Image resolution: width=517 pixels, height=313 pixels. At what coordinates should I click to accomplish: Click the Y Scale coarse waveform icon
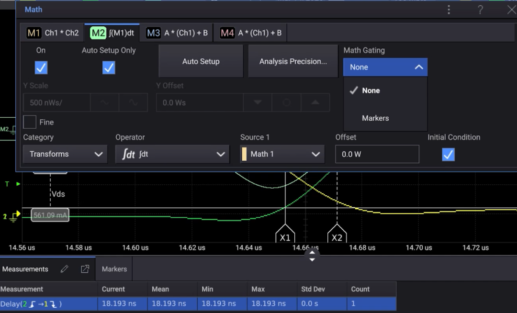pos(104,102)
